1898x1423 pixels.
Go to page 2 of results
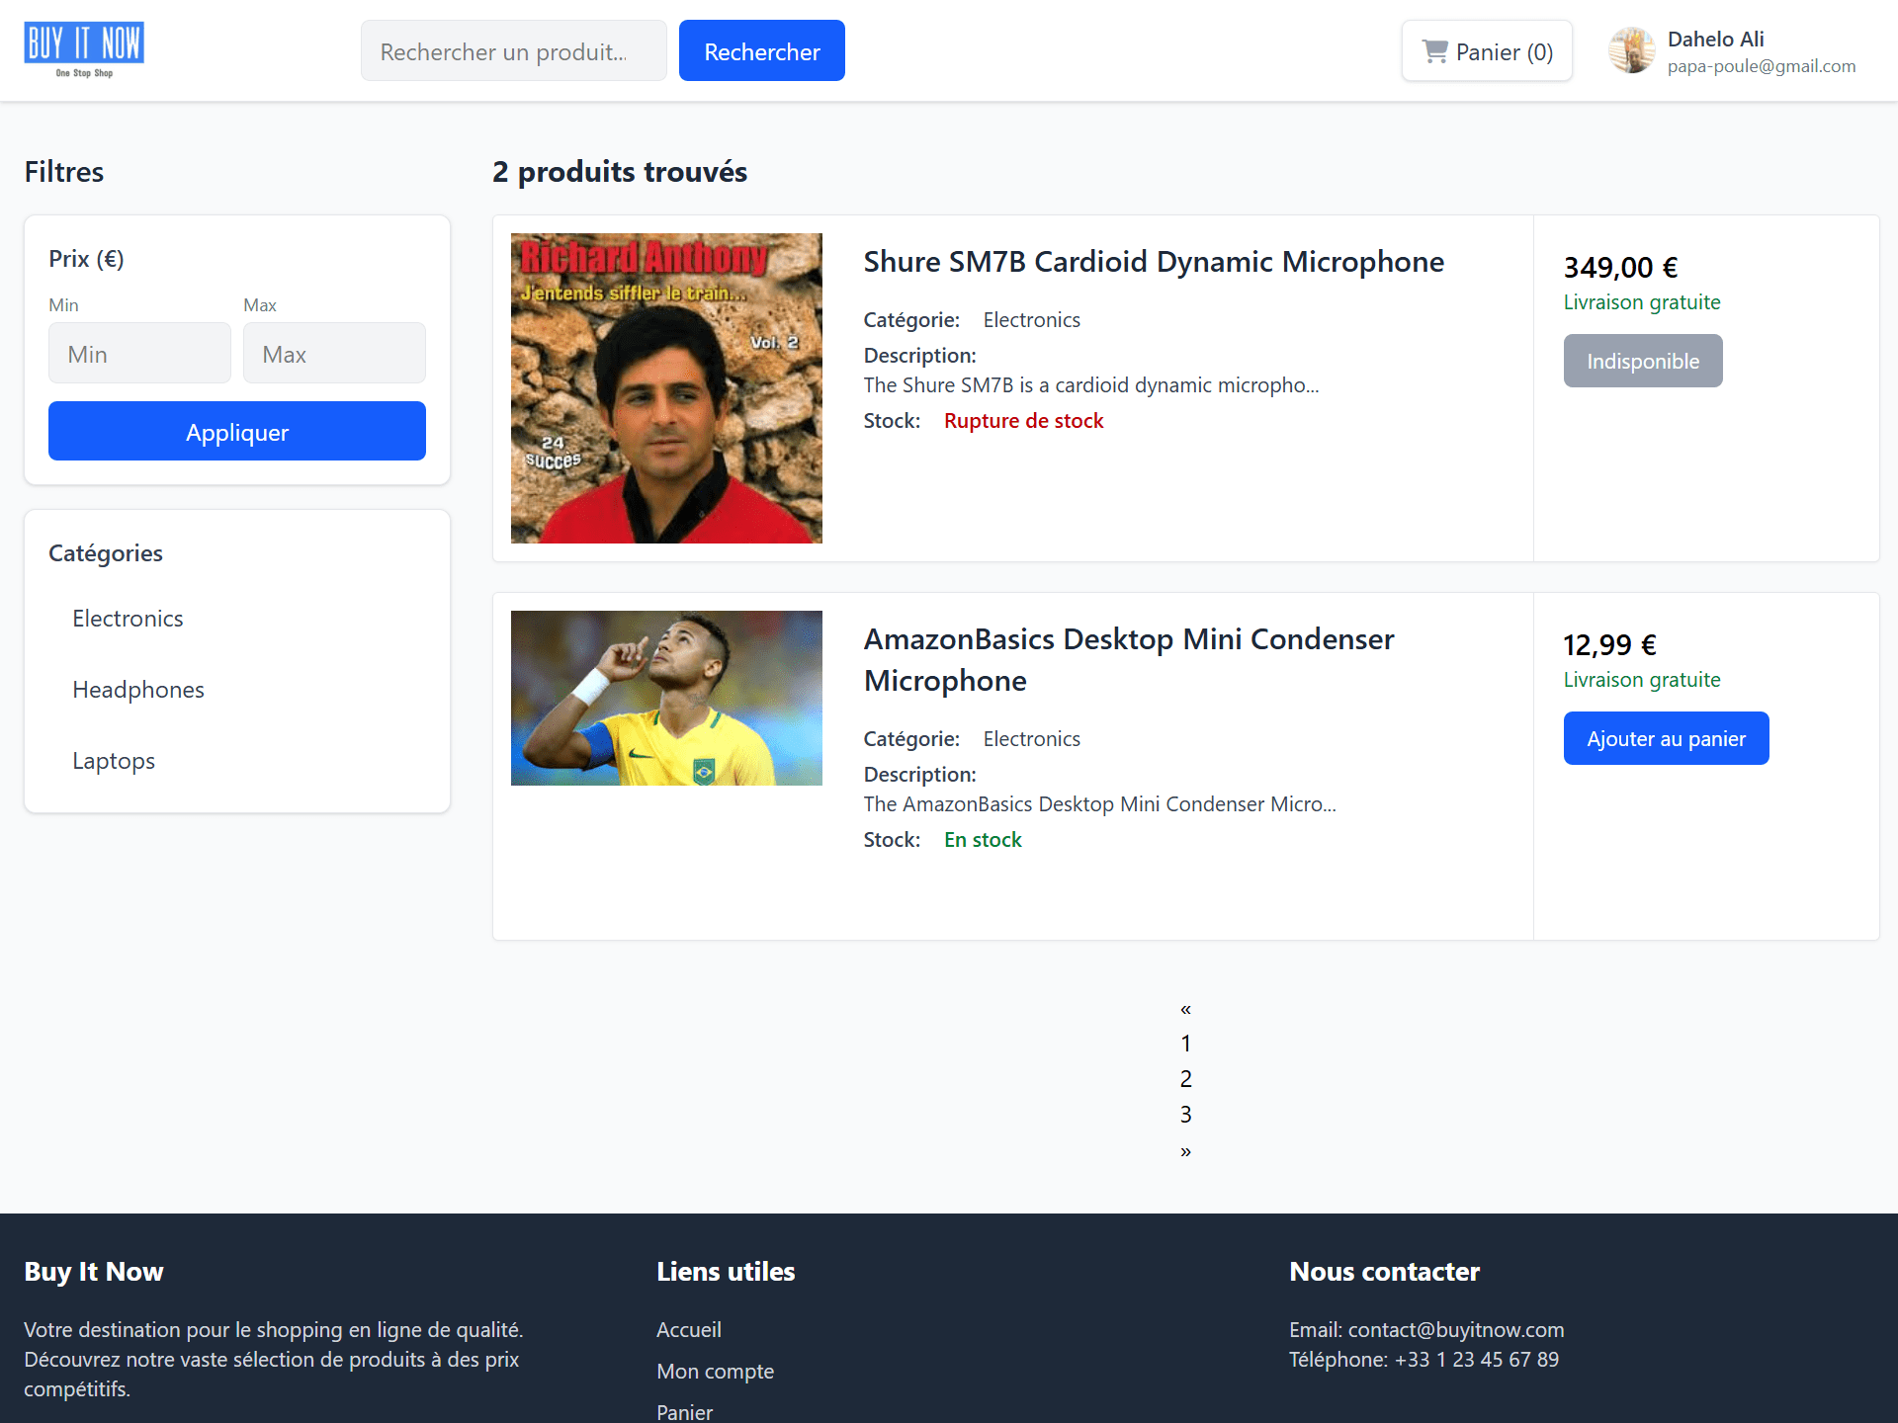(1185, 1079)
